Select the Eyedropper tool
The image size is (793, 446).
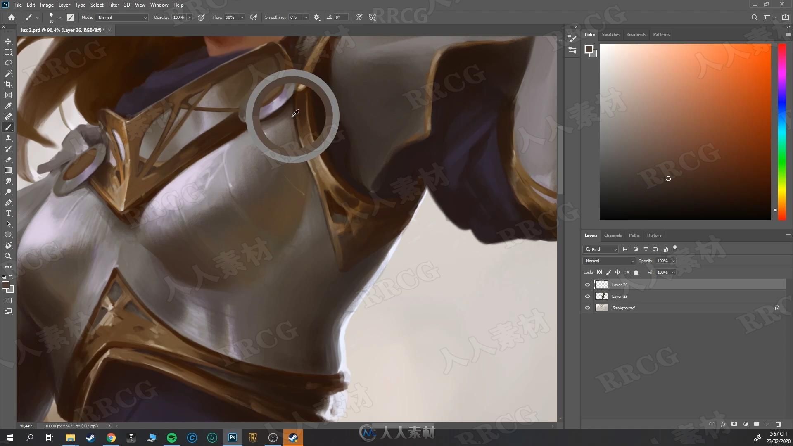[x=8, y=106]
